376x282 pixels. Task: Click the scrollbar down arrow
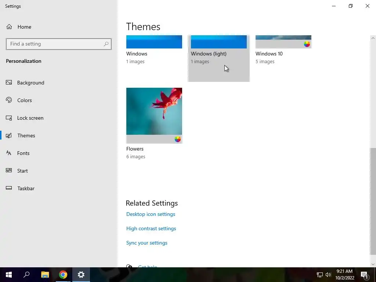pyautogui.click(x=373, y=264)
